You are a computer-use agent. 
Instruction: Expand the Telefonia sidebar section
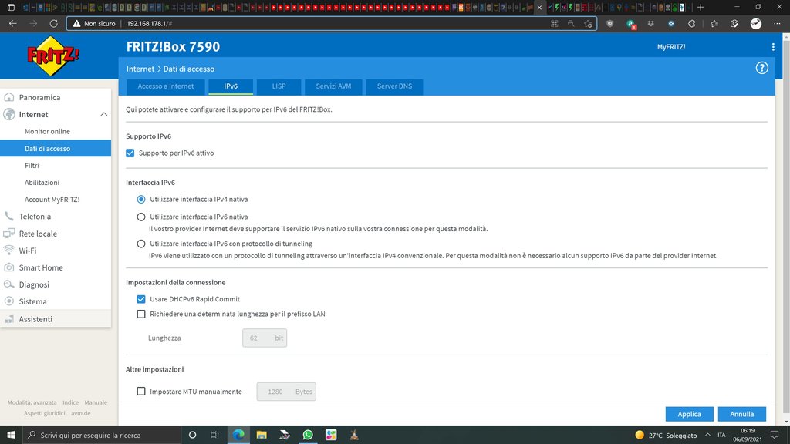tap(35, 217)
